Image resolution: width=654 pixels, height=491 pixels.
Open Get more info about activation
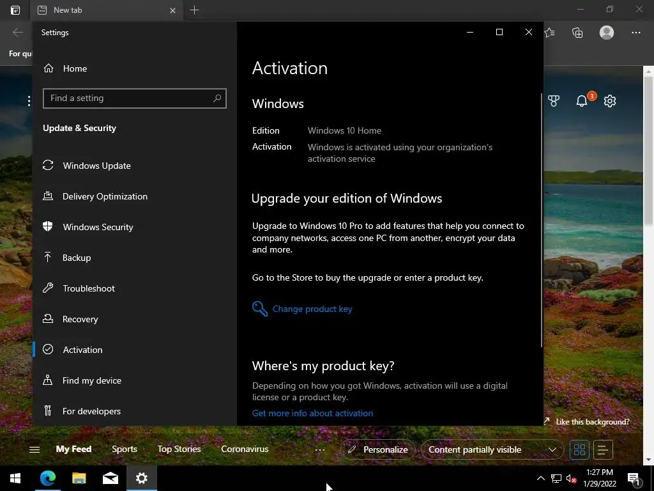click(312, 414)
